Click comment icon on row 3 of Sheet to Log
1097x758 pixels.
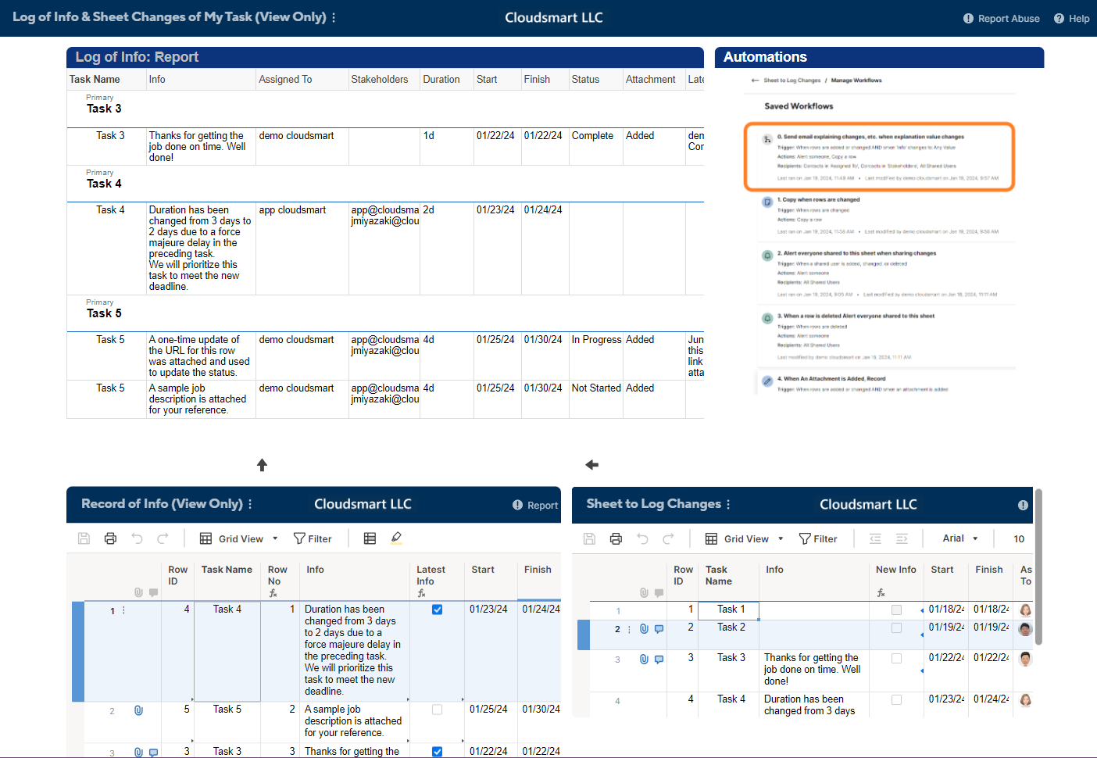tap(659, 659)
